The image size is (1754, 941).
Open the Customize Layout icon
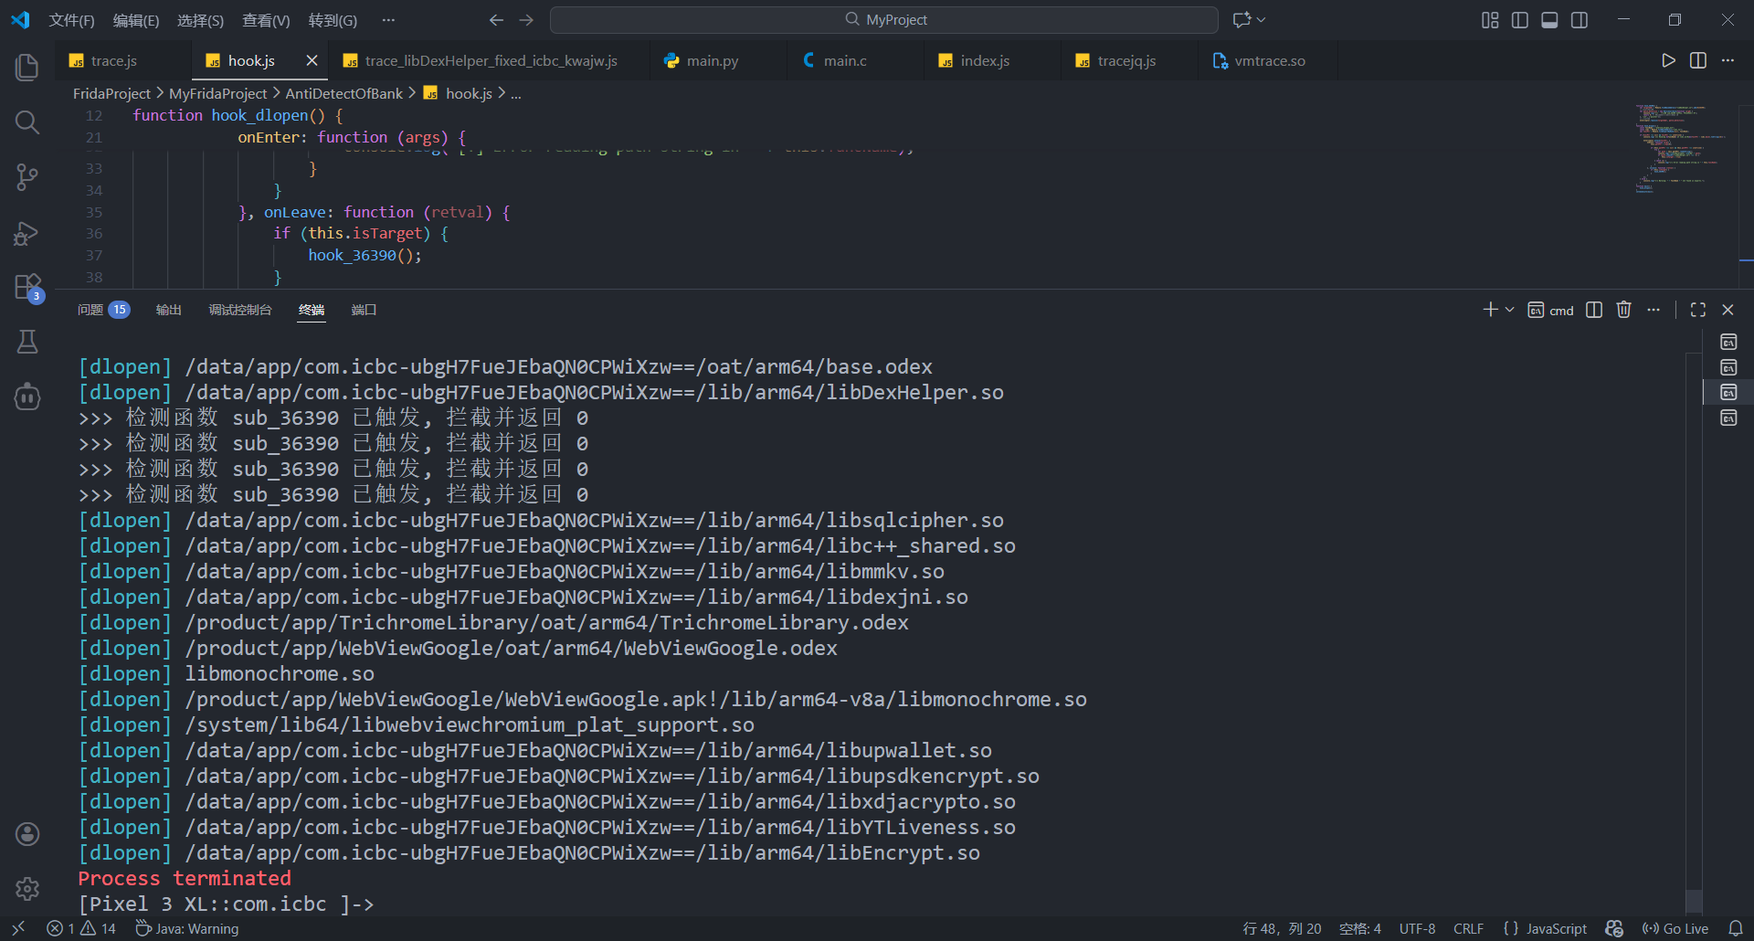click(x=1490, y=20)
